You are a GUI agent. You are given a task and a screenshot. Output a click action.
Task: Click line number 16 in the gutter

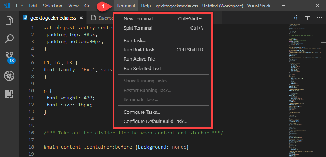(31, 133)
